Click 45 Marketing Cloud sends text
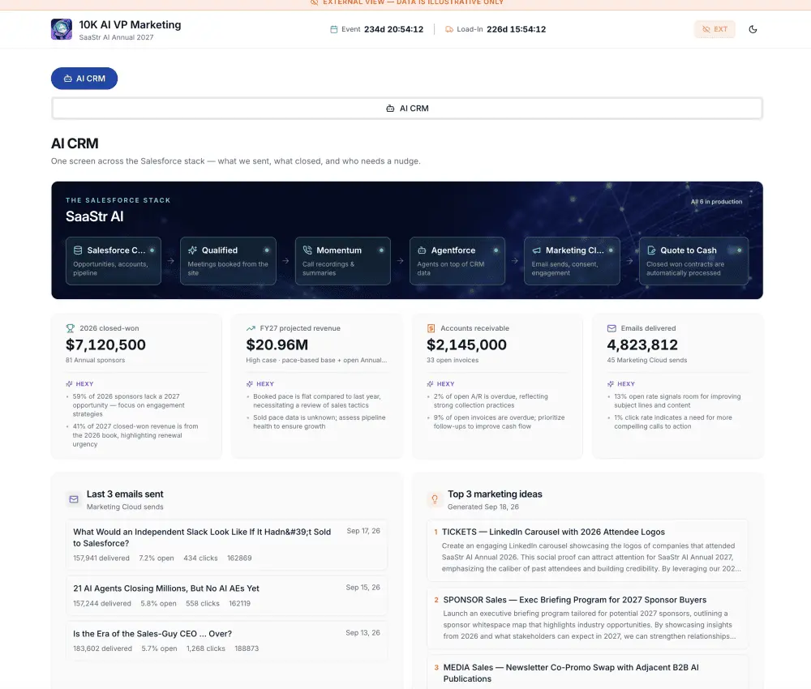 click(x=647, y=360)
